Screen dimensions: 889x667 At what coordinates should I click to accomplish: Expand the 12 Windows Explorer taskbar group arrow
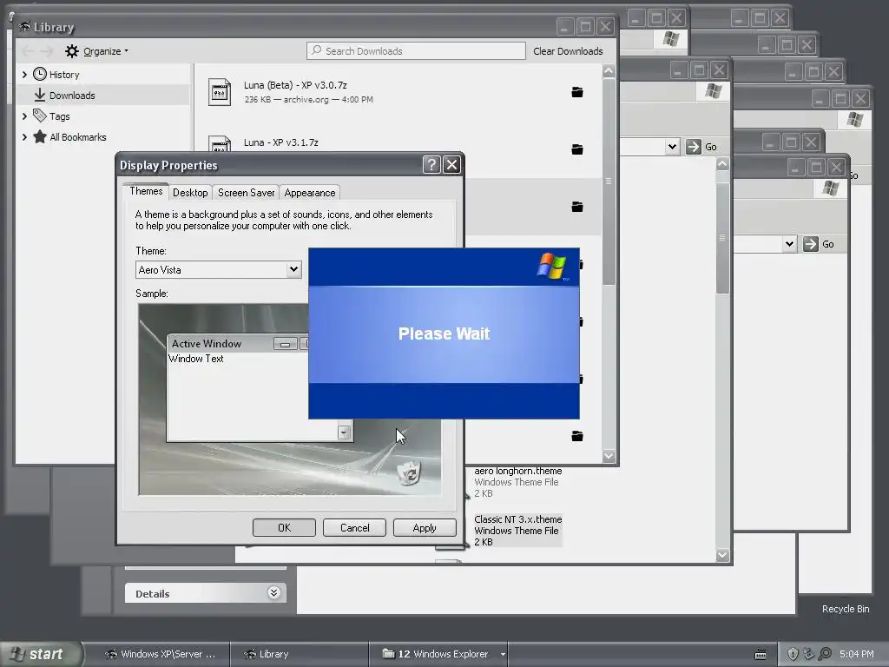pos(503,655)
